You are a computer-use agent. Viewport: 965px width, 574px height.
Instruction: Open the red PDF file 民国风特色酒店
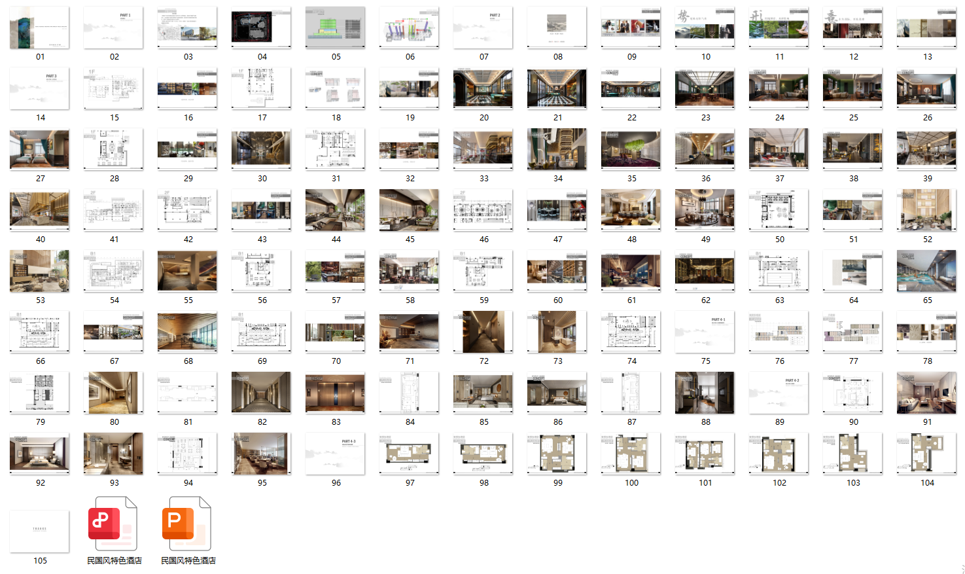click(113, 524)
